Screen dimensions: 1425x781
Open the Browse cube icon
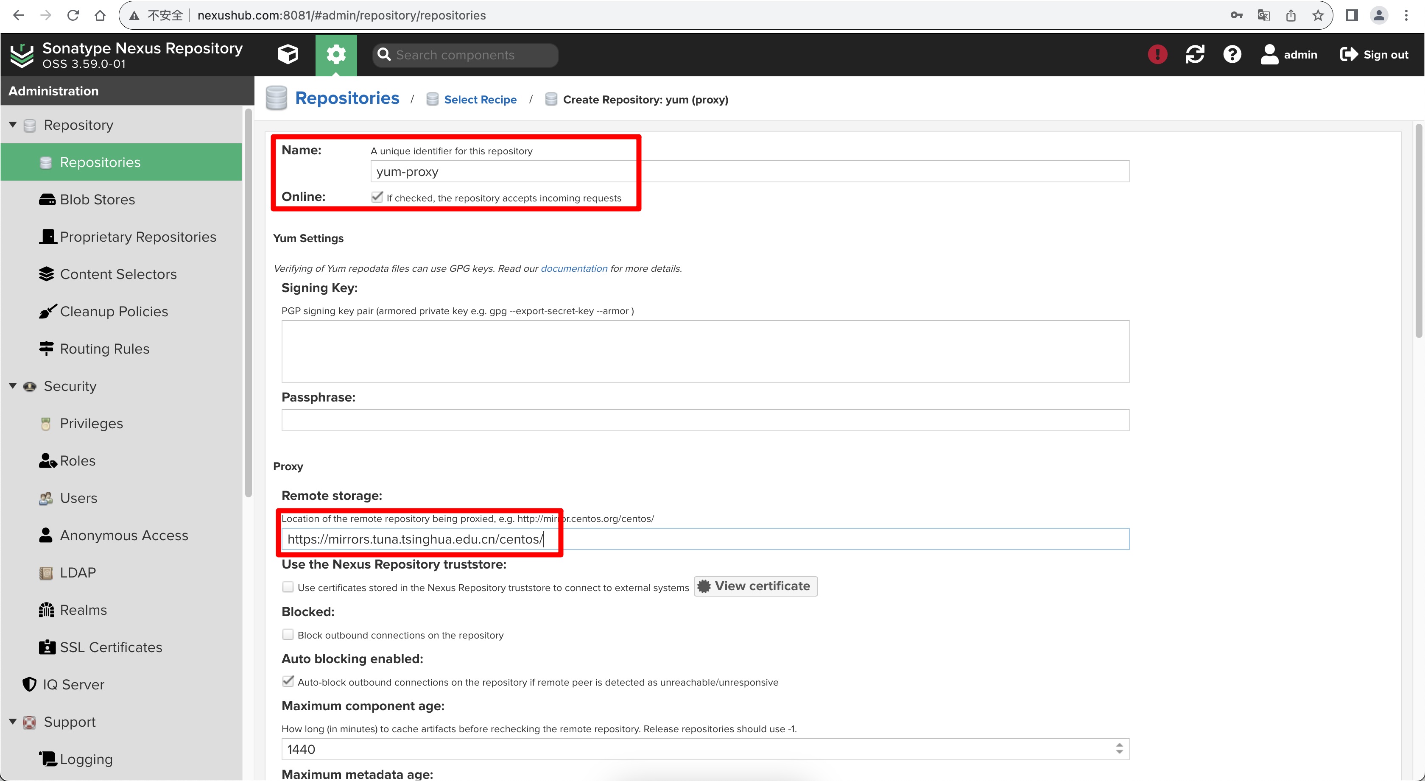click(288, 54)
